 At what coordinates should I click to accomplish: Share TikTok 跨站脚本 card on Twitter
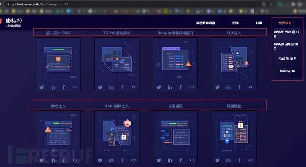100,87
